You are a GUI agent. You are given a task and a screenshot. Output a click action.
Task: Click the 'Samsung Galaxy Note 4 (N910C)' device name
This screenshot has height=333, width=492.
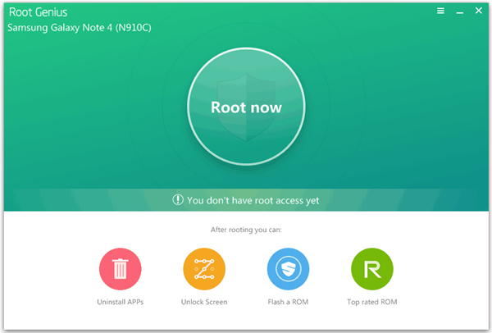coord(80,28)
